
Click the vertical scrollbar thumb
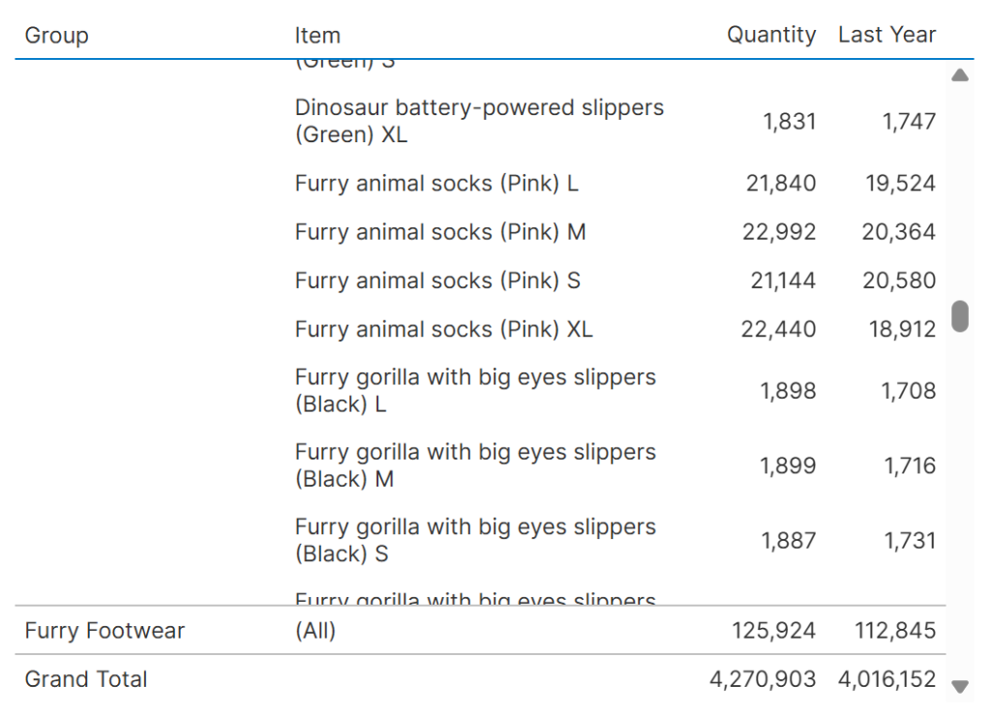(959, 316)
